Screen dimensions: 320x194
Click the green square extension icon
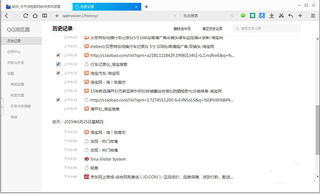[252, 15]
